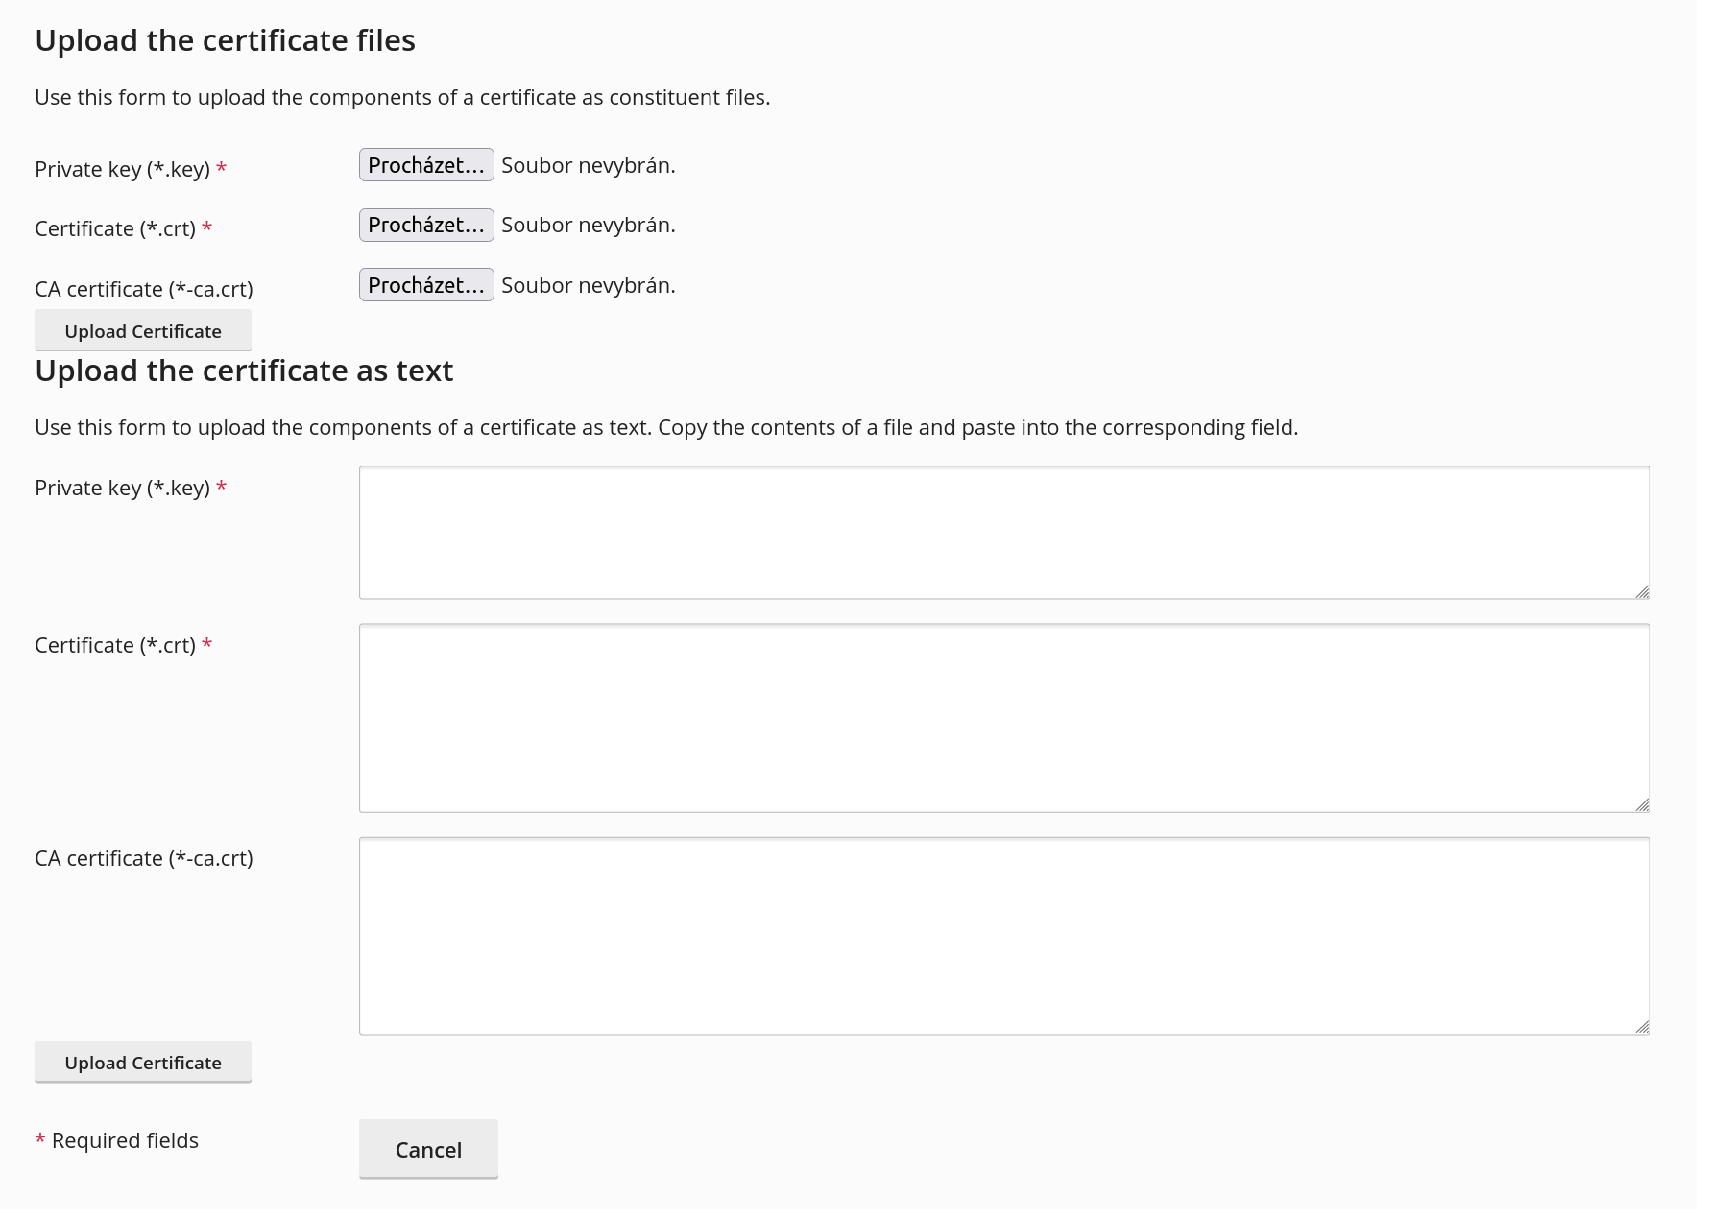
Task: Focus the Certificate (*.crt) text area
Action: (x=1003, y=718)
